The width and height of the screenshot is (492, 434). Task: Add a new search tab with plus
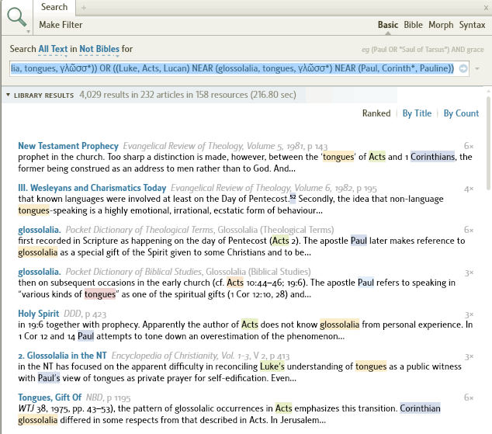pyautogui.click(x=84, y=8)
